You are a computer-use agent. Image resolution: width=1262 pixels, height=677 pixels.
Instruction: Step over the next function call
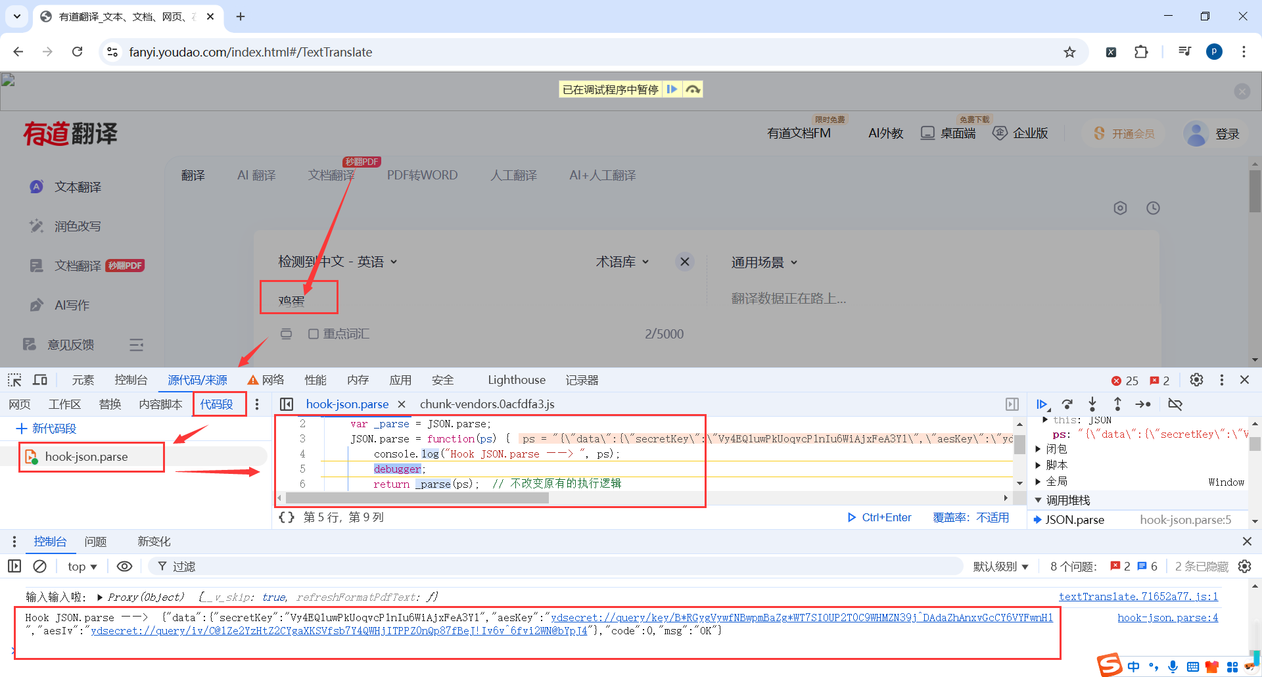[1067, 404]
